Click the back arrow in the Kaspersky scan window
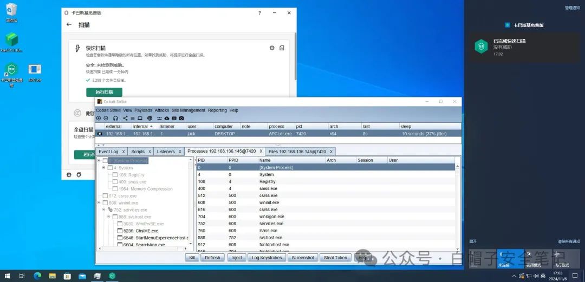 (69, 24)
